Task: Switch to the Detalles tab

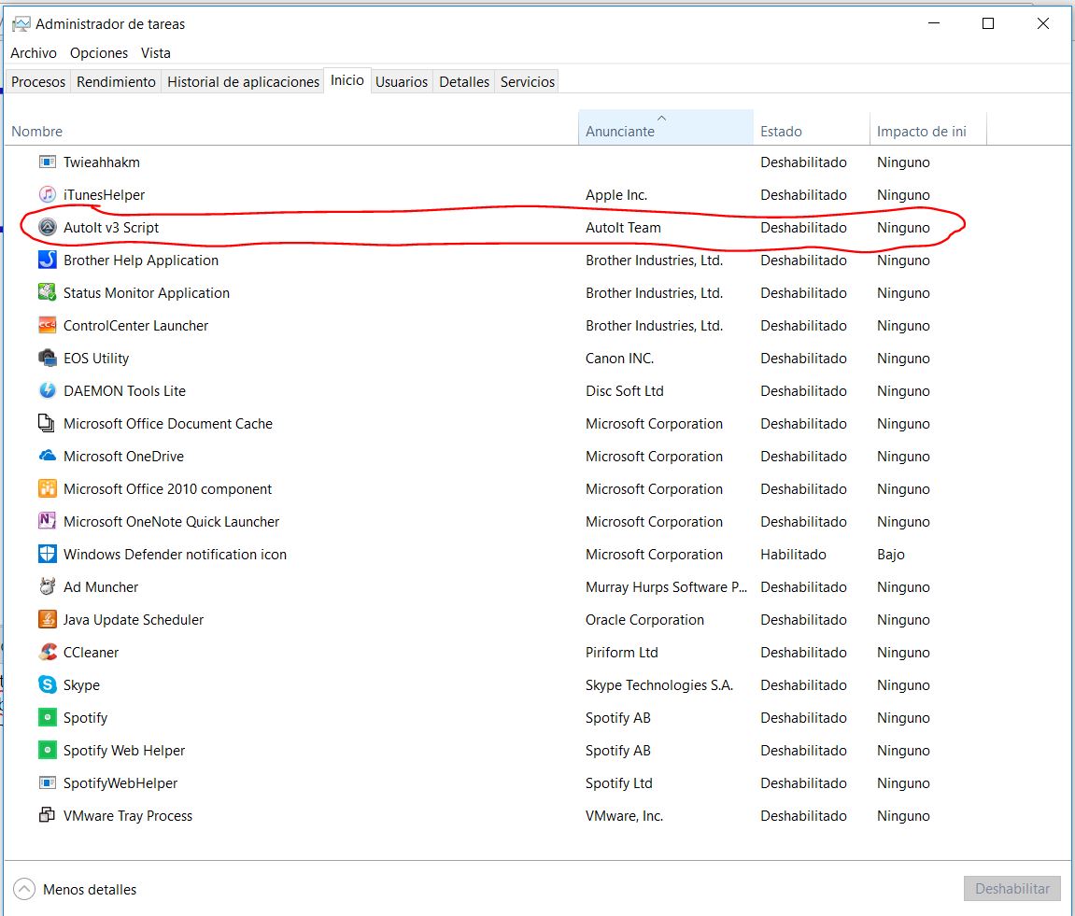Action: point(464,81)
